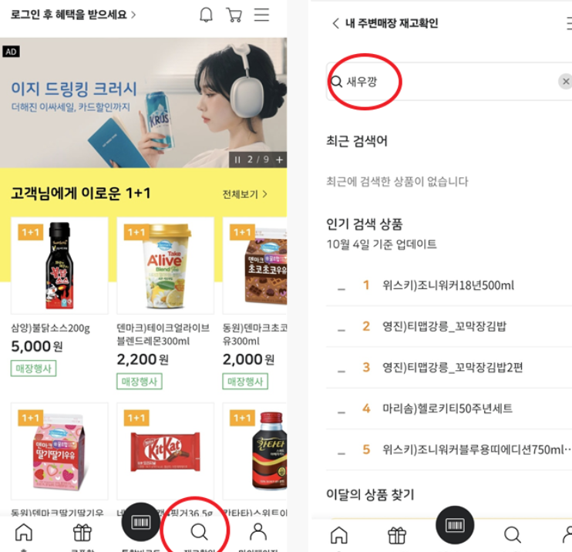Viewport: 572px width, 552px height.
Task: Tap the gift box icon on left screen
Action: 82,533
